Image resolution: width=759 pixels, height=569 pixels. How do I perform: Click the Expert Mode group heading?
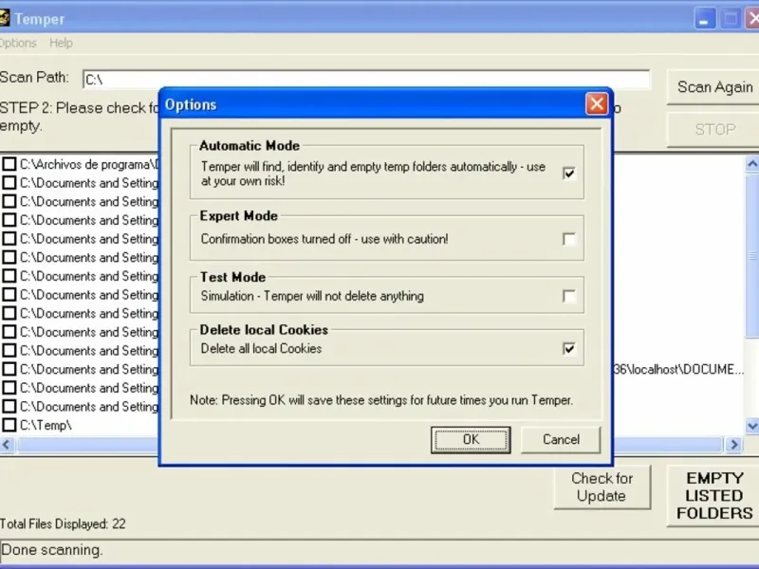point(239,216)
